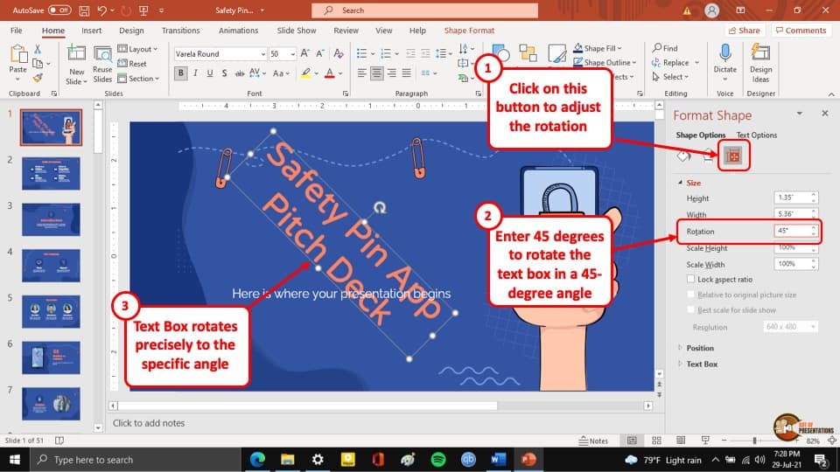Start Dictate microphone
Viewport: 840px width, 472px height.
point(724,61)
